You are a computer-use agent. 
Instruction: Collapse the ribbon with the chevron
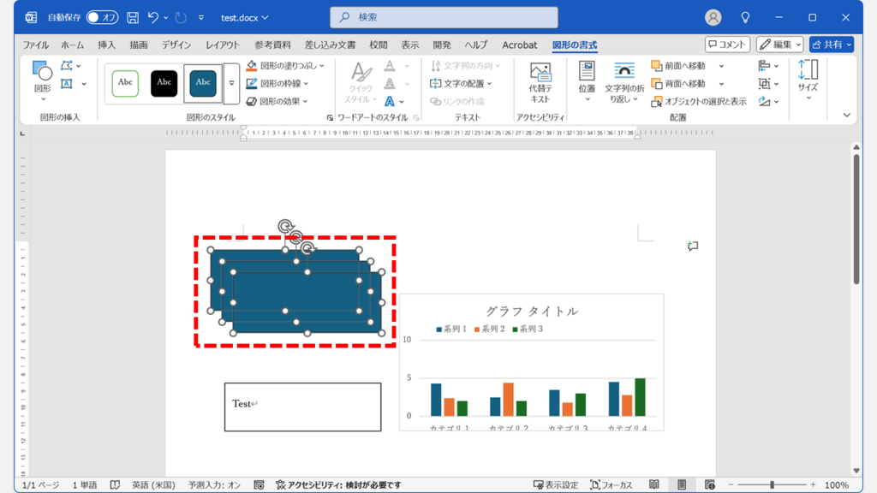(x=847, y=116)
